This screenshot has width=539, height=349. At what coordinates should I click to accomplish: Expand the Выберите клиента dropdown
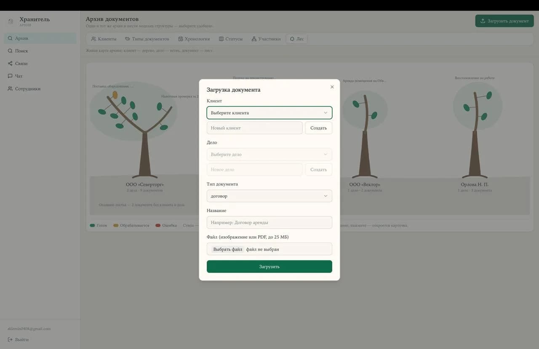tap(269, 113)
